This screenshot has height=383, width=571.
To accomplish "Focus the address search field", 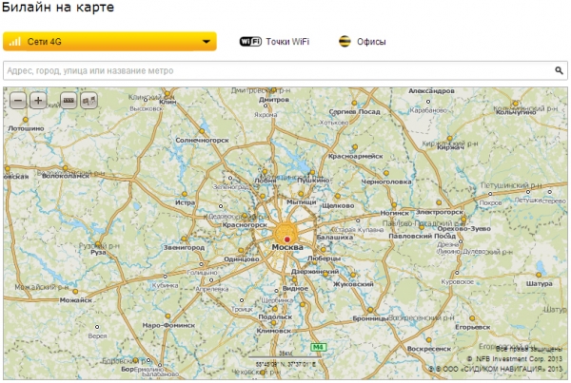I will tap(285, 70).
